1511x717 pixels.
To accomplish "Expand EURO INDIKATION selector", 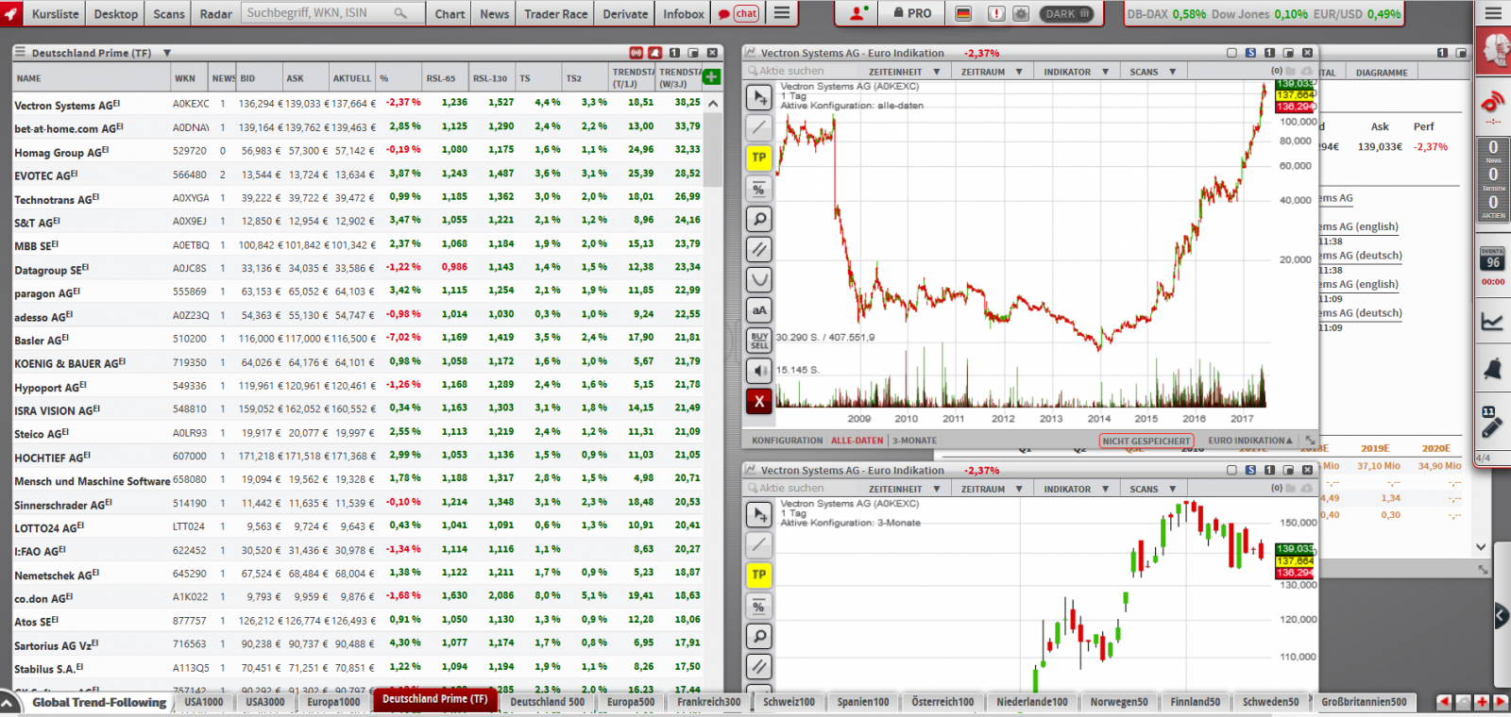I will coord(1250,441).
